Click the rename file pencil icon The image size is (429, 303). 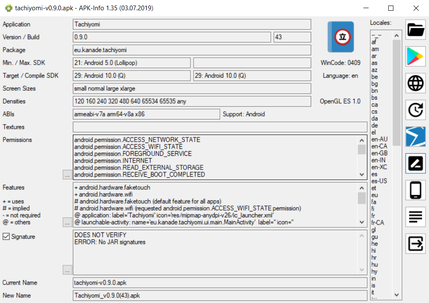tap(415, 163)
